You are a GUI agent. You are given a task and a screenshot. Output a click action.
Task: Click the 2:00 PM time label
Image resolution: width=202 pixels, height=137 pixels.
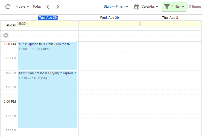coord(10,102)
